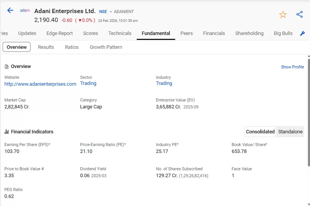Select the Fundamental tab
This screenshot has width=310, height=206.
coord(156,33)
